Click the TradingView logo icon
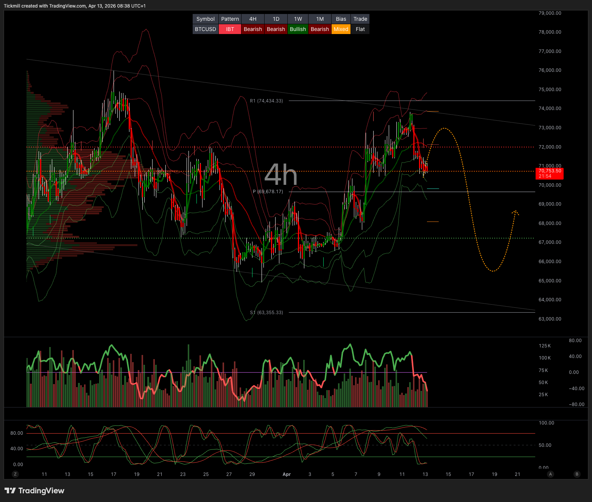The image size is (592, 502). pyautogui.click(x=10, y=491)
